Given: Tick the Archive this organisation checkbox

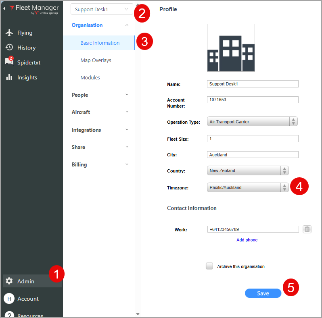Looking at the screenshot, I should coord(209,266).
